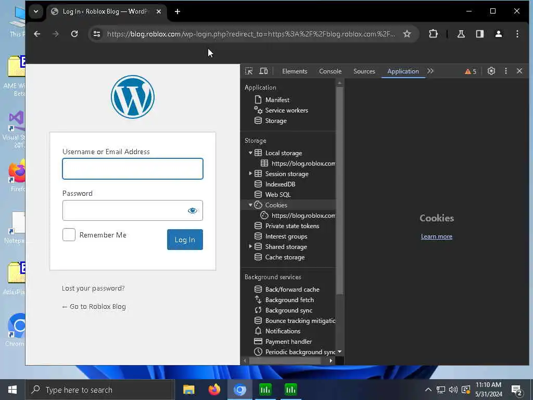The width and height of the screenshot is (533, 400).
Task: Follow the Go to Roblox Blog link
Action: [x=94, y=306]
